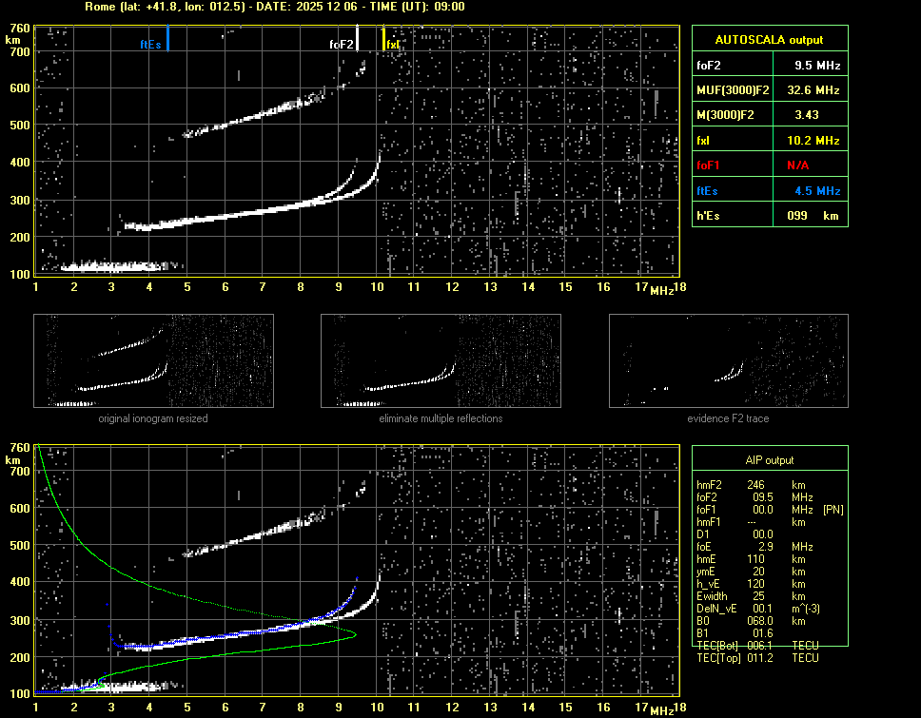This screenshot has width=921, height=718.
Task: Click the foF2 value 9.5 MHz cell
Action: tap(817, 65)
